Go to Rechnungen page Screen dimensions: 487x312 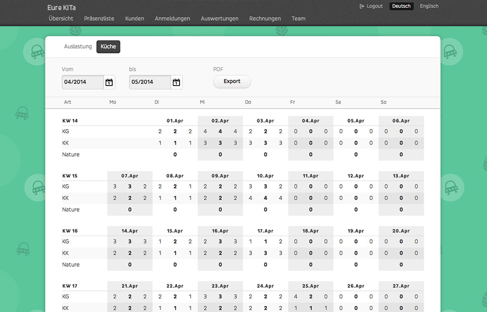(x=265, y=19)
